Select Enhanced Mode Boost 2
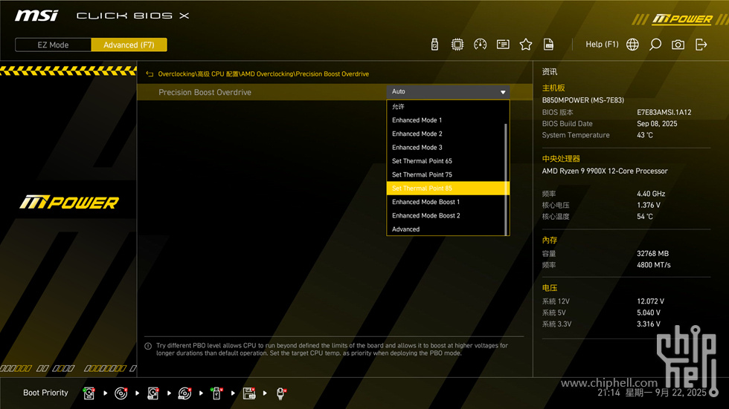 tap(446, 215)
